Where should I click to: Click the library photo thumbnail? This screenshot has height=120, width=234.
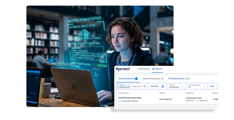point(100,56)
